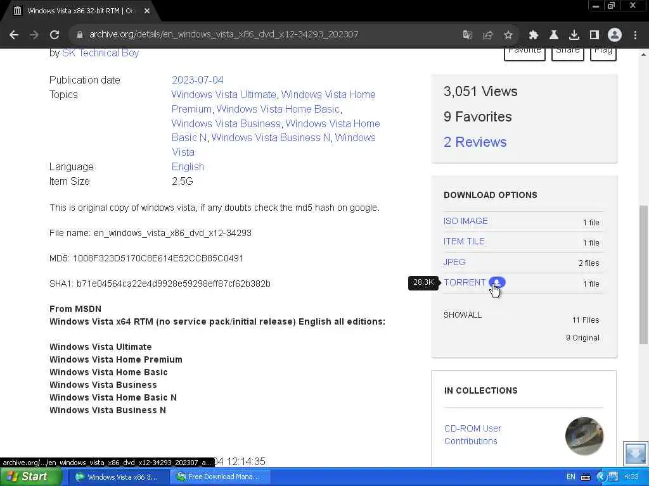
Task: Close the Windows Vista x86 tab
Action: pyautogui.click(x=147, y=11)
